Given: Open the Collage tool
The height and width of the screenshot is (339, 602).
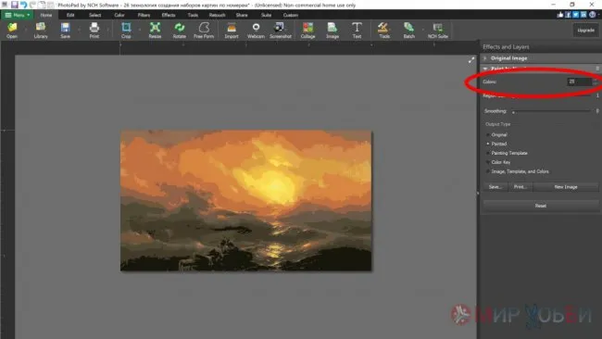Looking at the screenshot, I should pos(307,30).
